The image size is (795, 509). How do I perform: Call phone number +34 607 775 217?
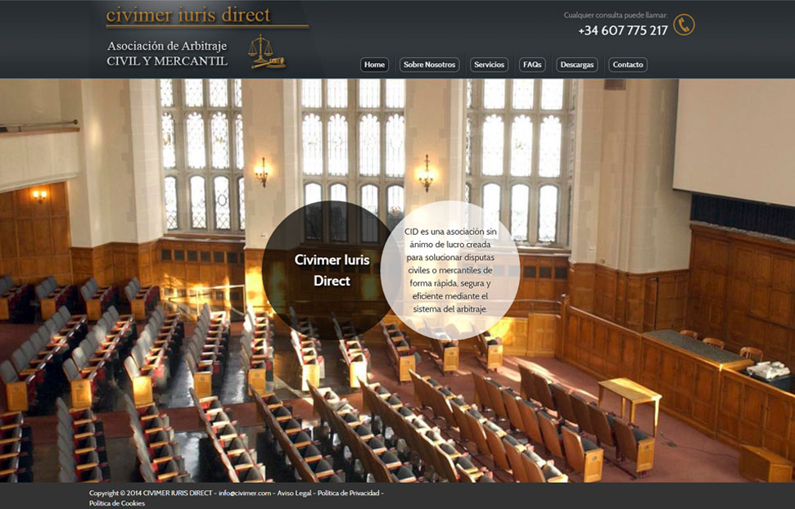(623, 30)
